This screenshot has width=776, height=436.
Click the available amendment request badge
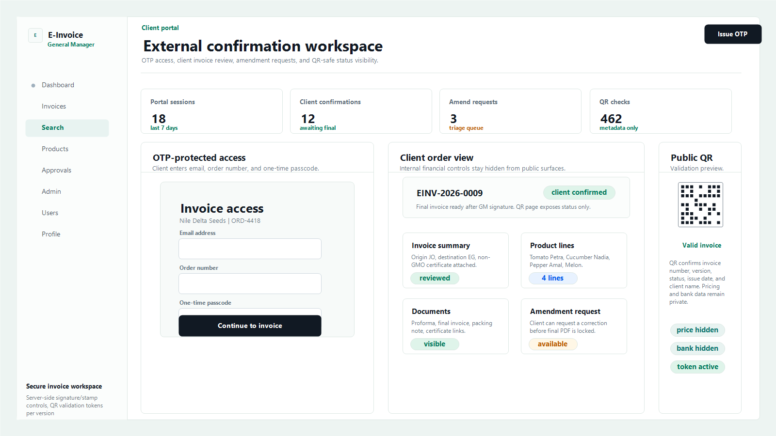pos(553,344)
